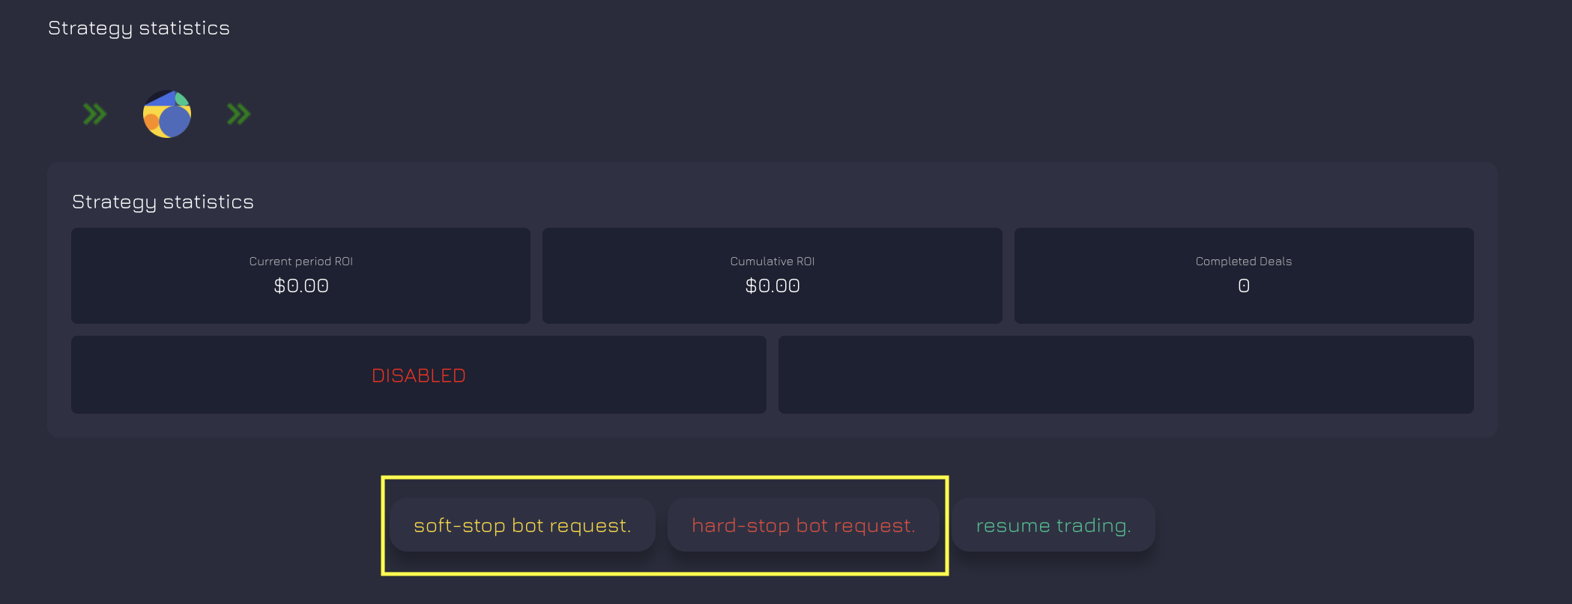Image resolution: width=1572 pixels, height=604 pixels.
Task: Click the resume trading button
Action: point(1053,525)
